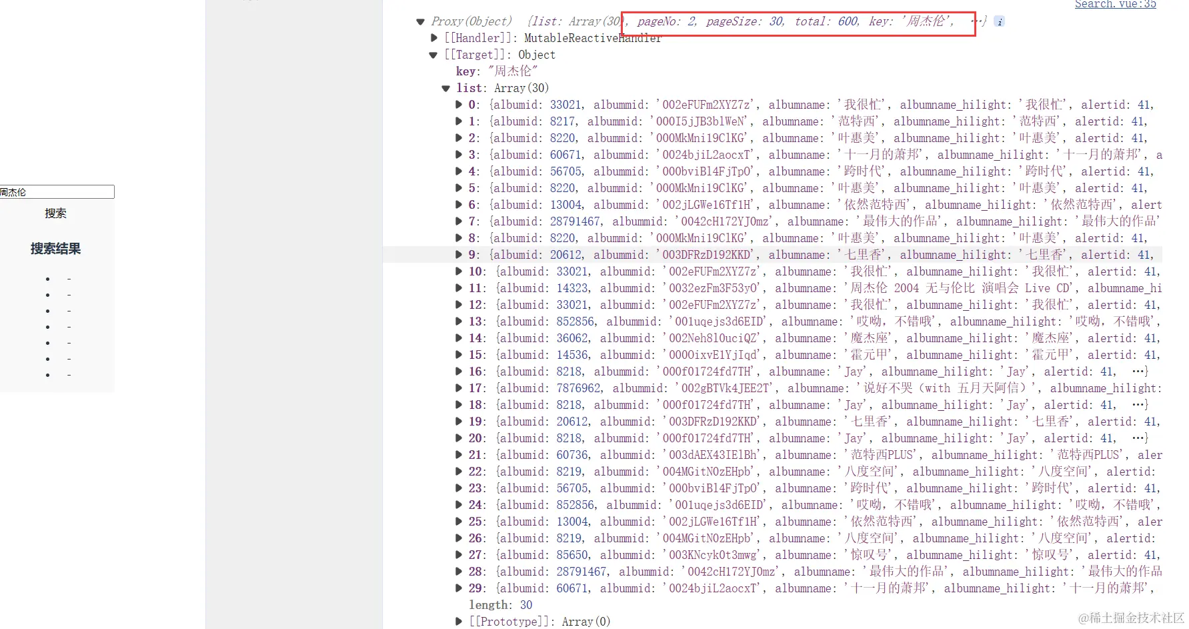Expand the [[Handler]] node
Viewport: 1189px width, 629px height.
(x=434, y=38)
